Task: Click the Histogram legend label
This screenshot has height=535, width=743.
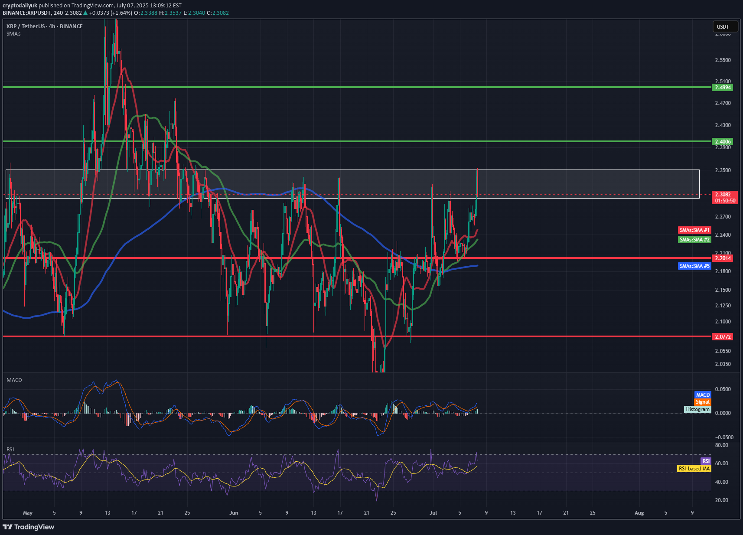Action: (x=697, y=409)
